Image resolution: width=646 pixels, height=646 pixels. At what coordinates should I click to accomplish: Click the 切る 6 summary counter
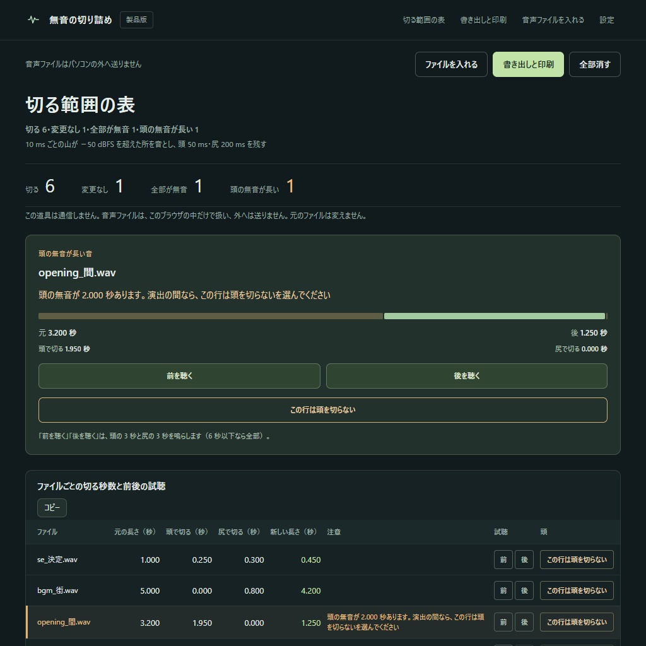coord(40,187)
